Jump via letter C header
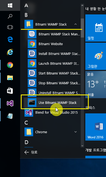Image resolution: width=106 pixels, height=177 pixels. click(26, 123)
